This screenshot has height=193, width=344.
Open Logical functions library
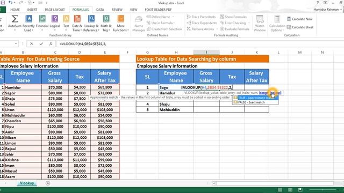[55, 24]
